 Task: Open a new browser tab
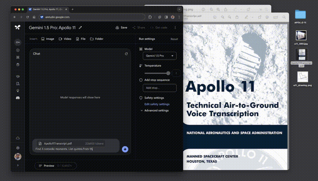[x=72, y=9]
